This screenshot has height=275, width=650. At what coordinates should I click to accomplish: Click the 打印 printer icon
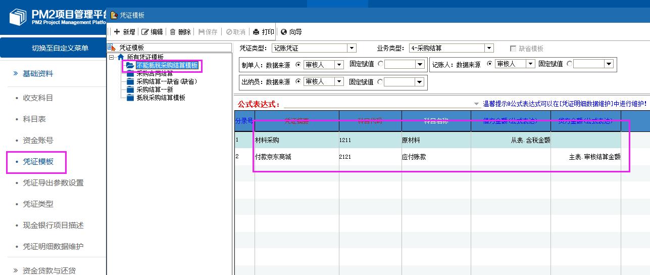pos(256,32)
